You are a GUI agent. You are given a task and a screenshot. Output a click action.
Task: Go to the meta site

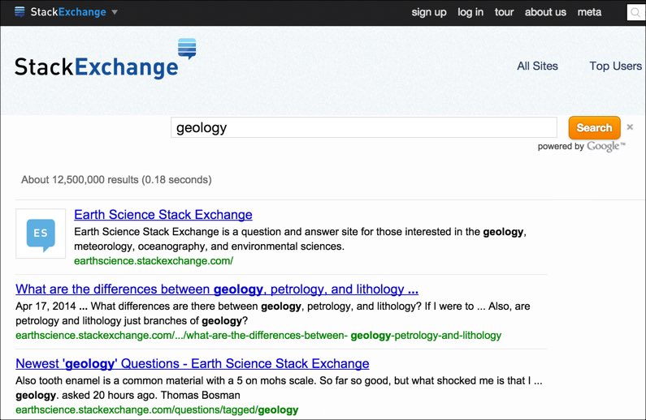tap(589, 12)
